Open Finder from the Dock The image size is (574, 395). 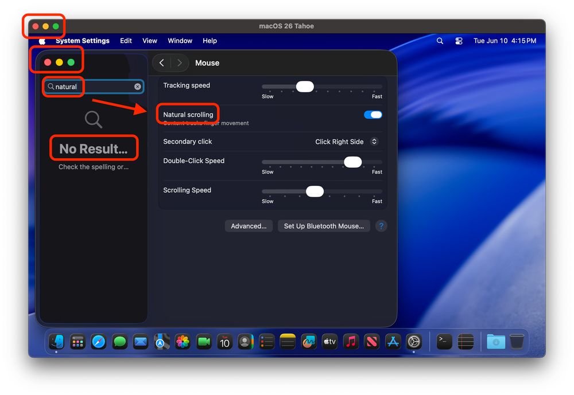pyautogui.click(x=57, y=342)
